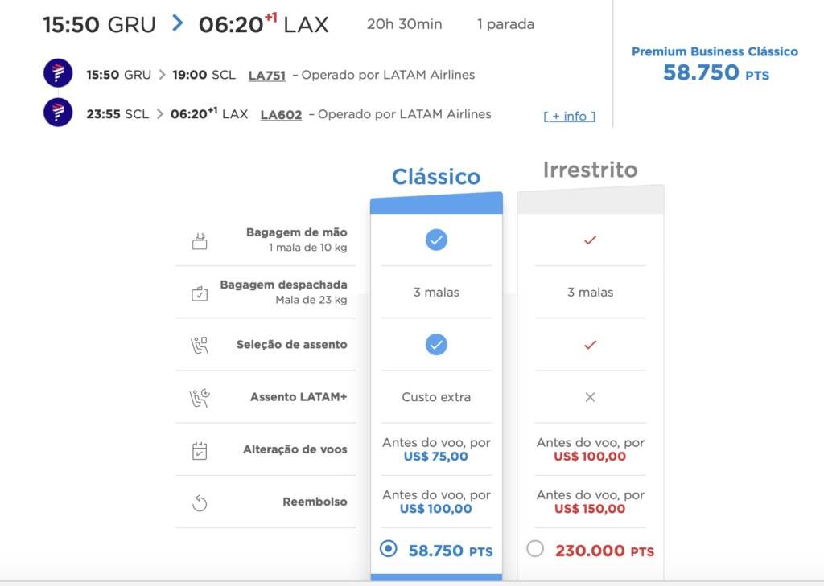Viewport: 824px width, 586px height.
Task: Open the LA602 flight number link
Action: tap(281, 114)
